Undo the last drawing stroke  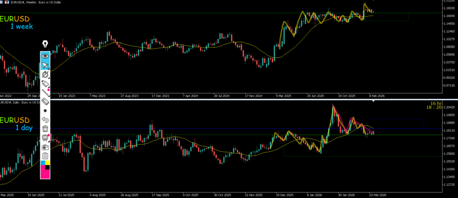[45, 120]
